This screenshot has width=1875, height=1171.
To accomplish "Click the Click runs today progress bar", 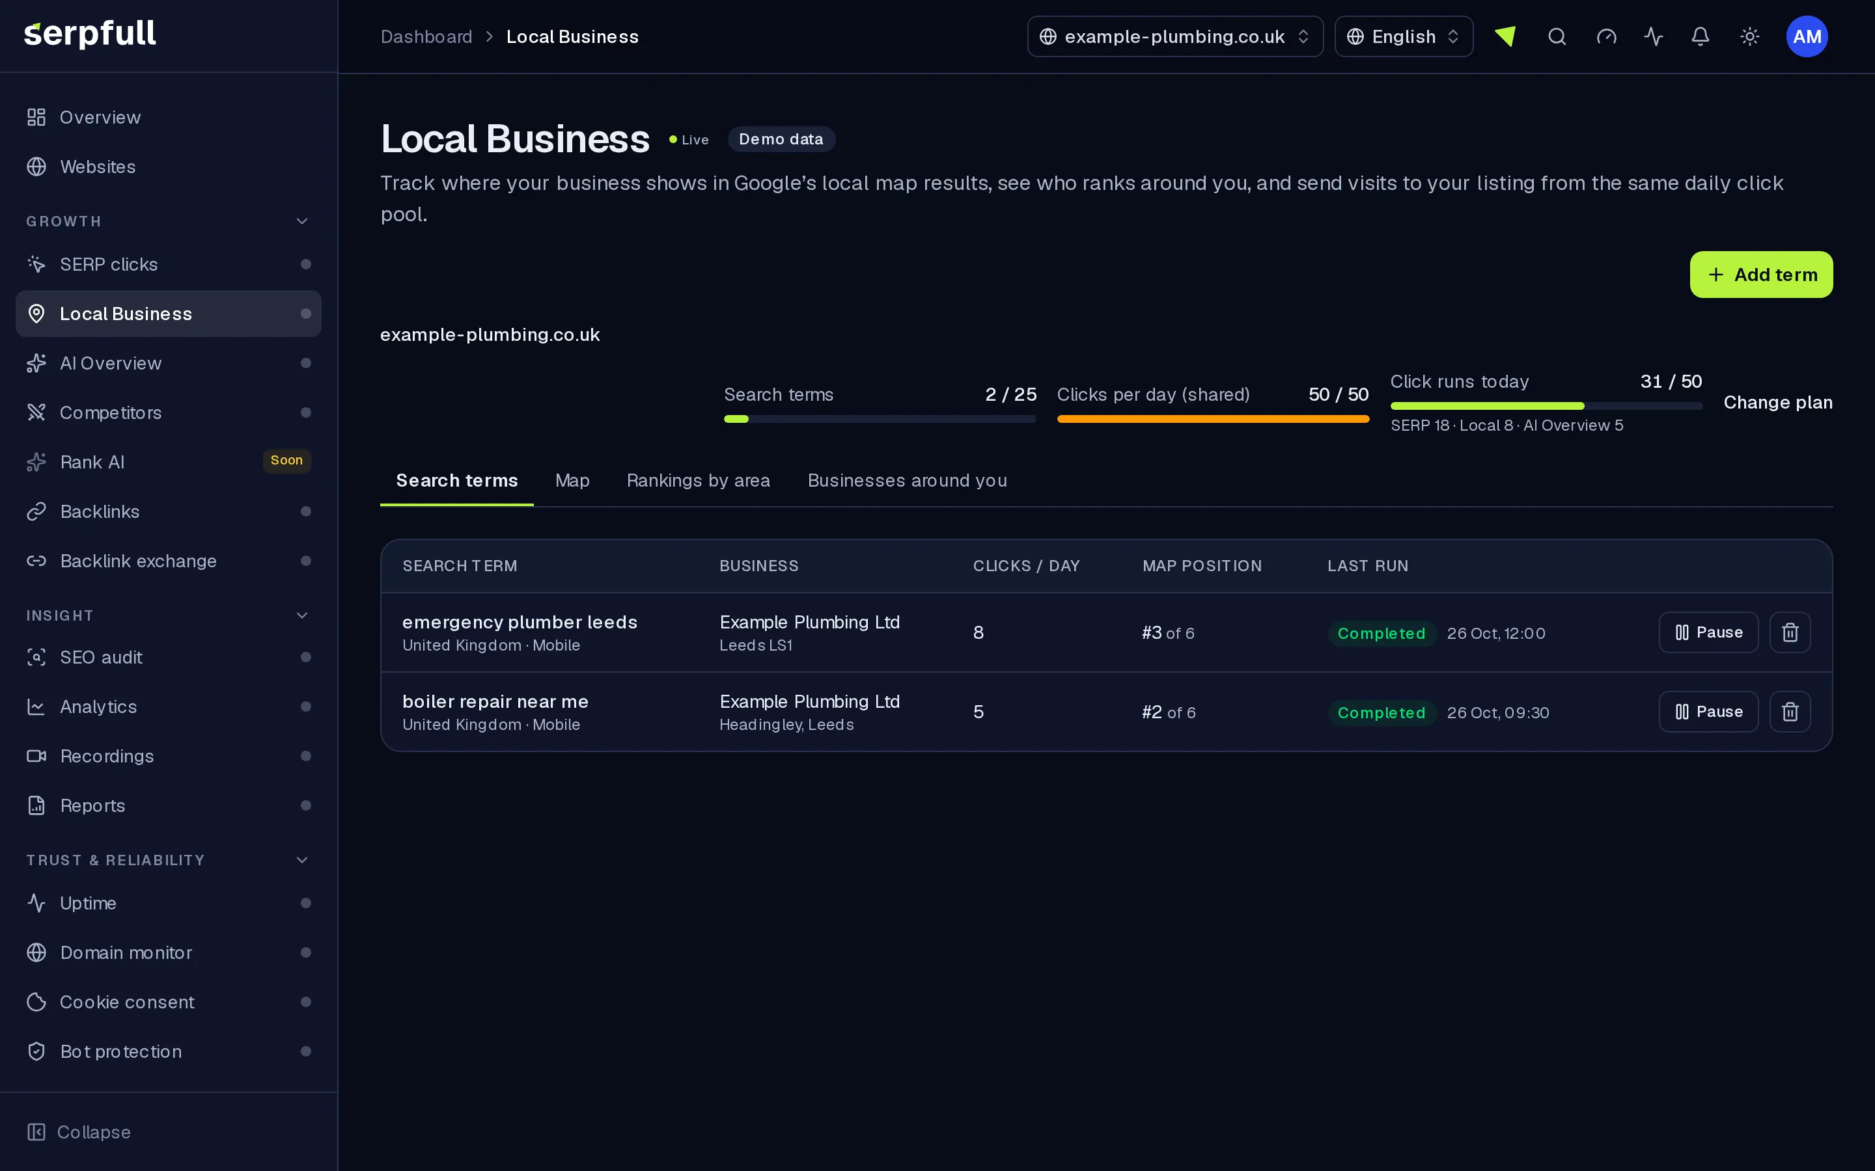I will (1546, 406).
